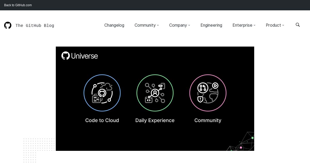The height and width of the screenshot is (163, 310).
Task: Expand the Product dropdown menu
Action: pos(275,25)
